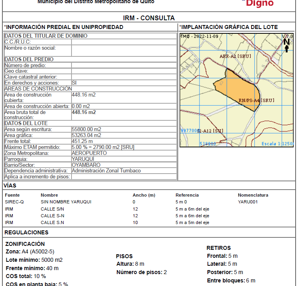Click the RN/PS-A4 [SRU] map label
The height and width of the screenshot is (286, 298).
click(256, 100)
